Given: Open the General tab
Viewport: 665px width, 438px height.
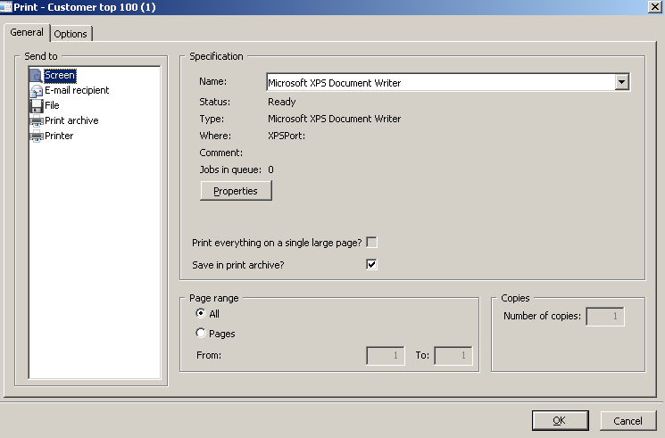Looking at the screenshot, I should click(27, 32).
